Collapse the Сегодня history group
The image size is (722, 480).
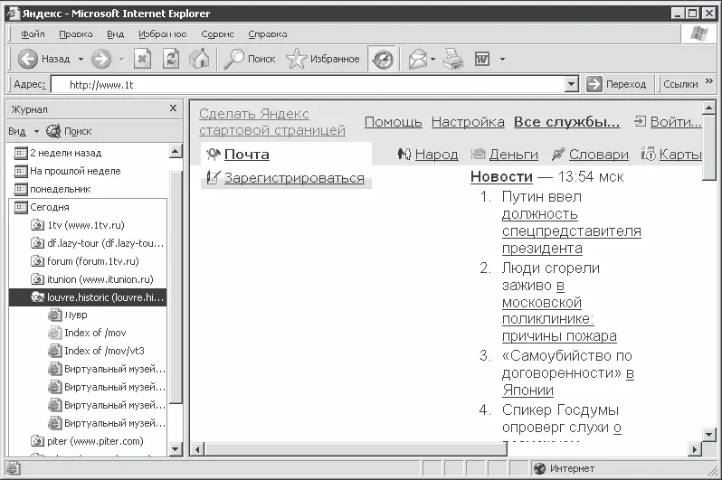(x=42, y=207)
